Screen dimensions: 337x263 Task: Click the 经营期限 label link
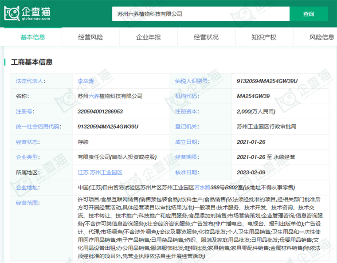click(x=186, y=157)
